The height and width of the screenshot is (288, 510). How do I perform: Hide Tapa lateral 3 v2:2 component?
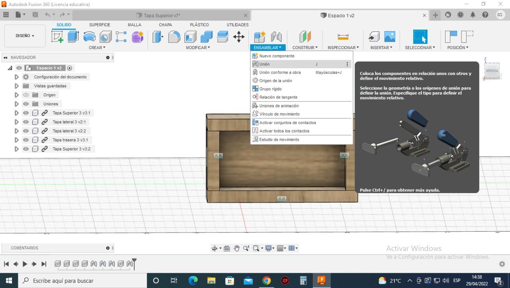point(26,131)
